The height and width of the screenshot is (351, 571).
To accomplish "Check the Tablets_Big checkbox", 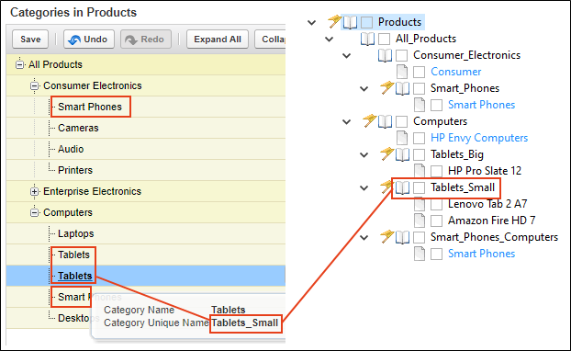I will pyautogui.click(x=420, y=154).
